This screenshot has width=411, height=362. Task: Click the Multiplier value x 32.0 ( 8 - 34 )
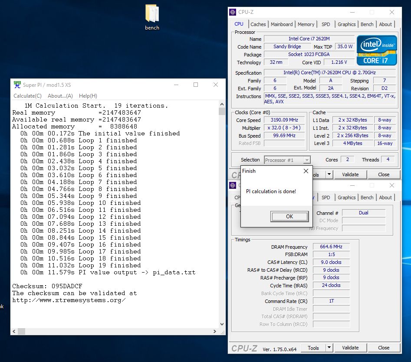pos(284,128)
